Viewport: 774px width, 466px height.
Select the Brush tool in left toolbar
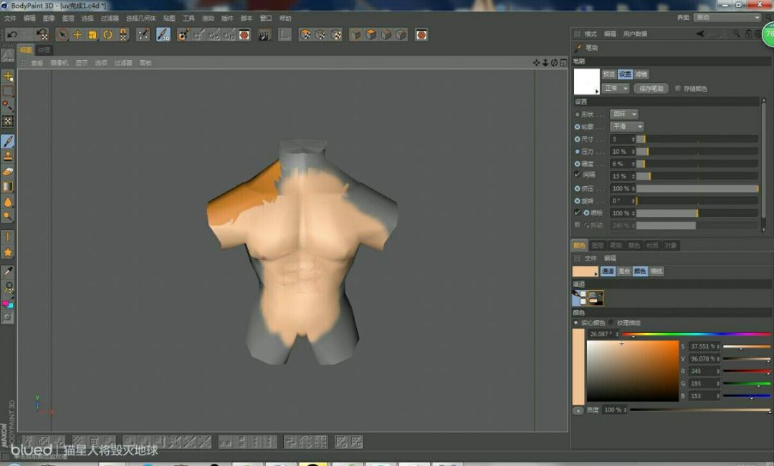pos(8,141)
